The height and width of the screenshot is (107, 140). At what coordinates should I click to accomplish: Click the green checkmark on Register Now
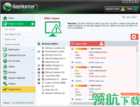point(5,89)
